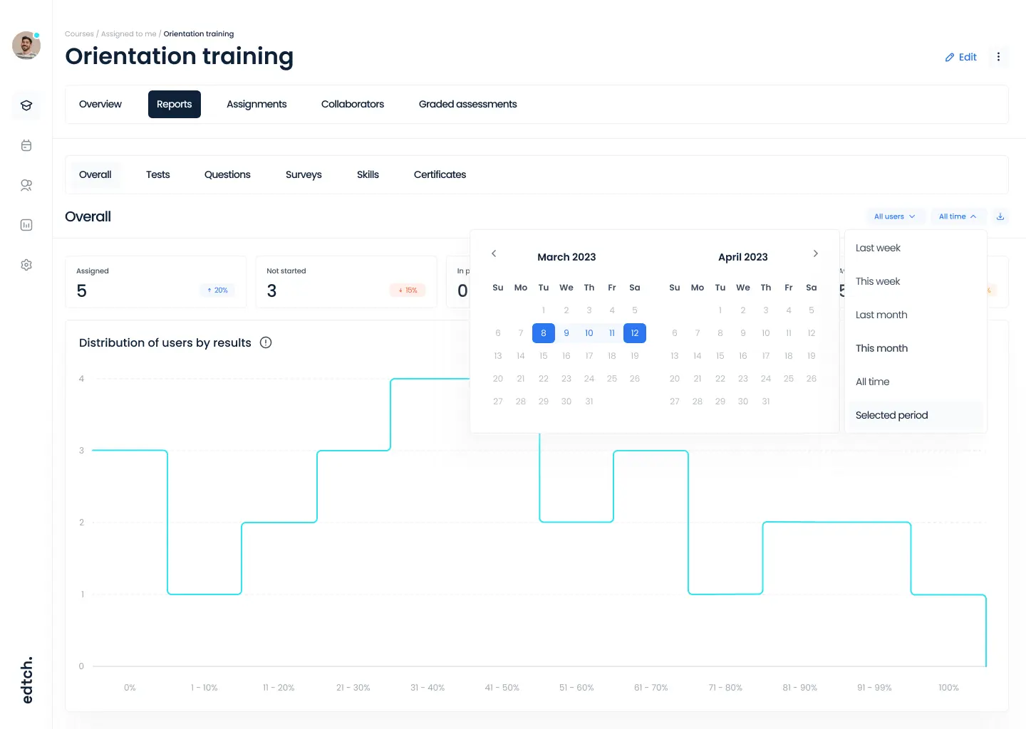This screenshot has height=729, width=1026.
Task: Select the Reports tab
Action: pyautogui.click(x=175, y=104)
